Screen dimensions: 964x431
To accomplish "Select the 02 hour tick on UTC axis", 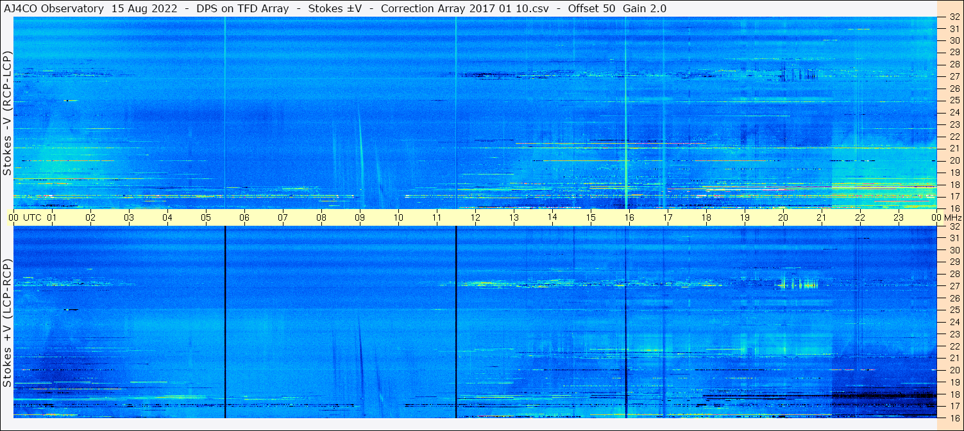I will (x=90, y=217).
